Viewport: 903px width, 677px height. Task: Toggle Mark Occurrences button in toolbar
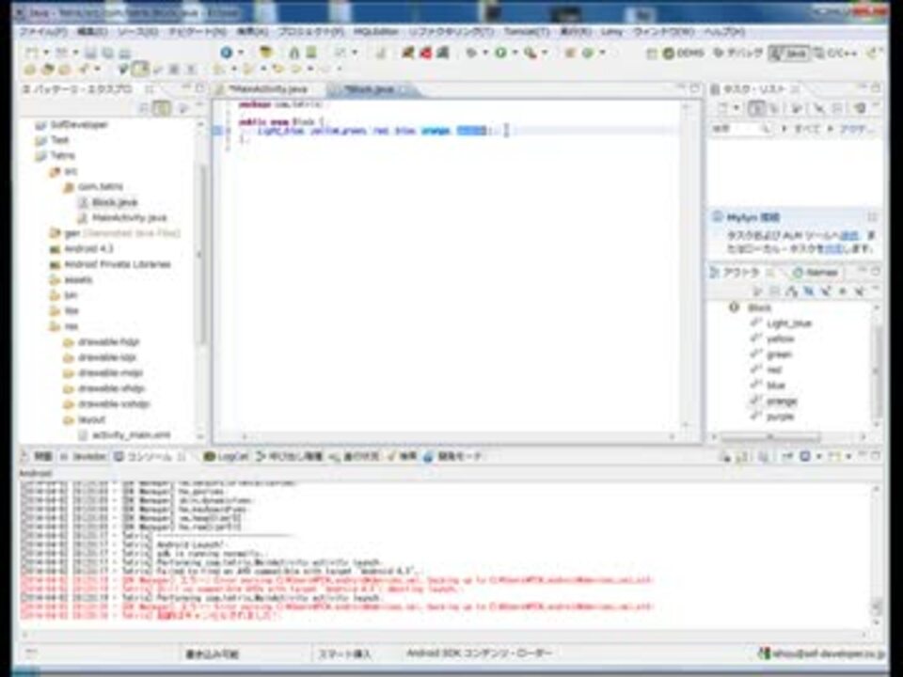coord(138,70)
